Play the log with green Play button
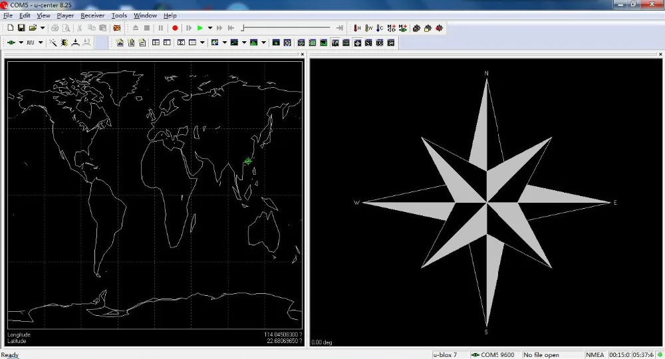The image size is (665, 359). pos(199,28)
